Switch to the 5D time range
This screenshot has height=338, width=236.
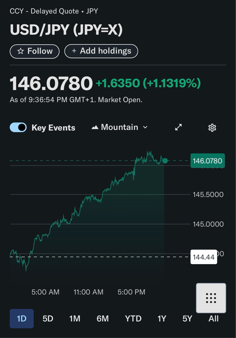point(48,318)
